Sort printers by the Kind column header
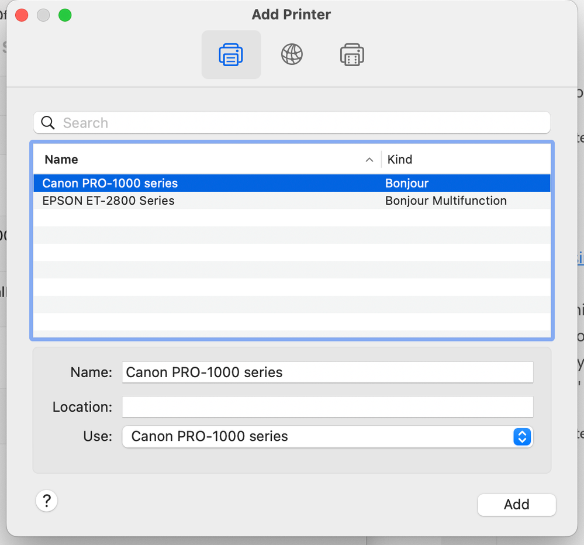 pyautogui.click(x=400, y=159)
